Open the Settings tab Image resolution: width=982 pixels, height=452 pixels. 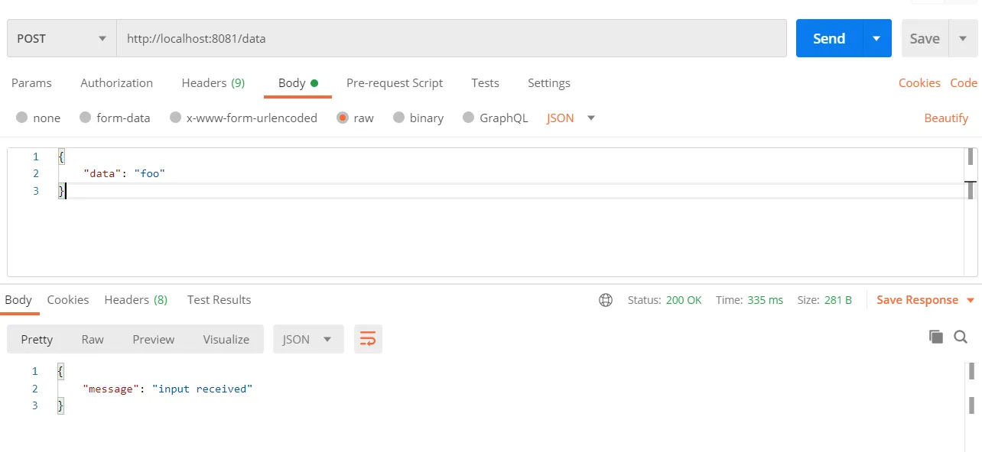click(x=549, y=82)
